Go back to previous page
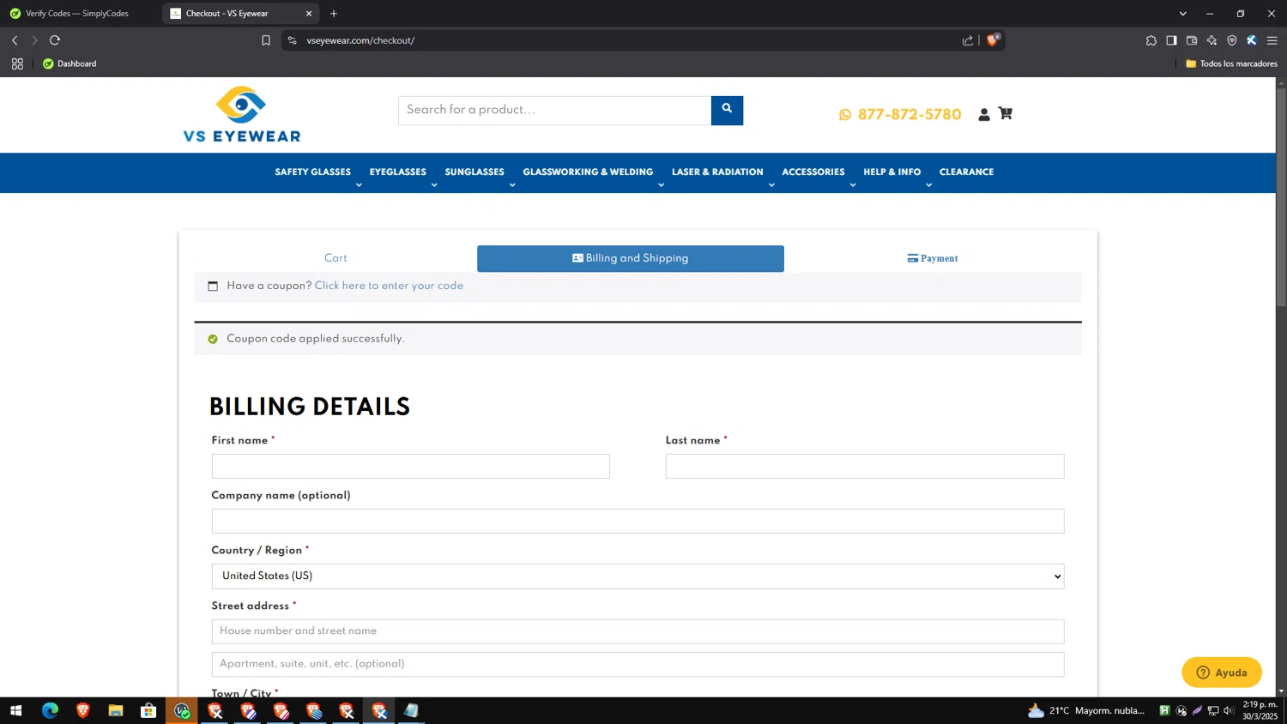Screen dimensions: 1287x724 click(15, 40)
